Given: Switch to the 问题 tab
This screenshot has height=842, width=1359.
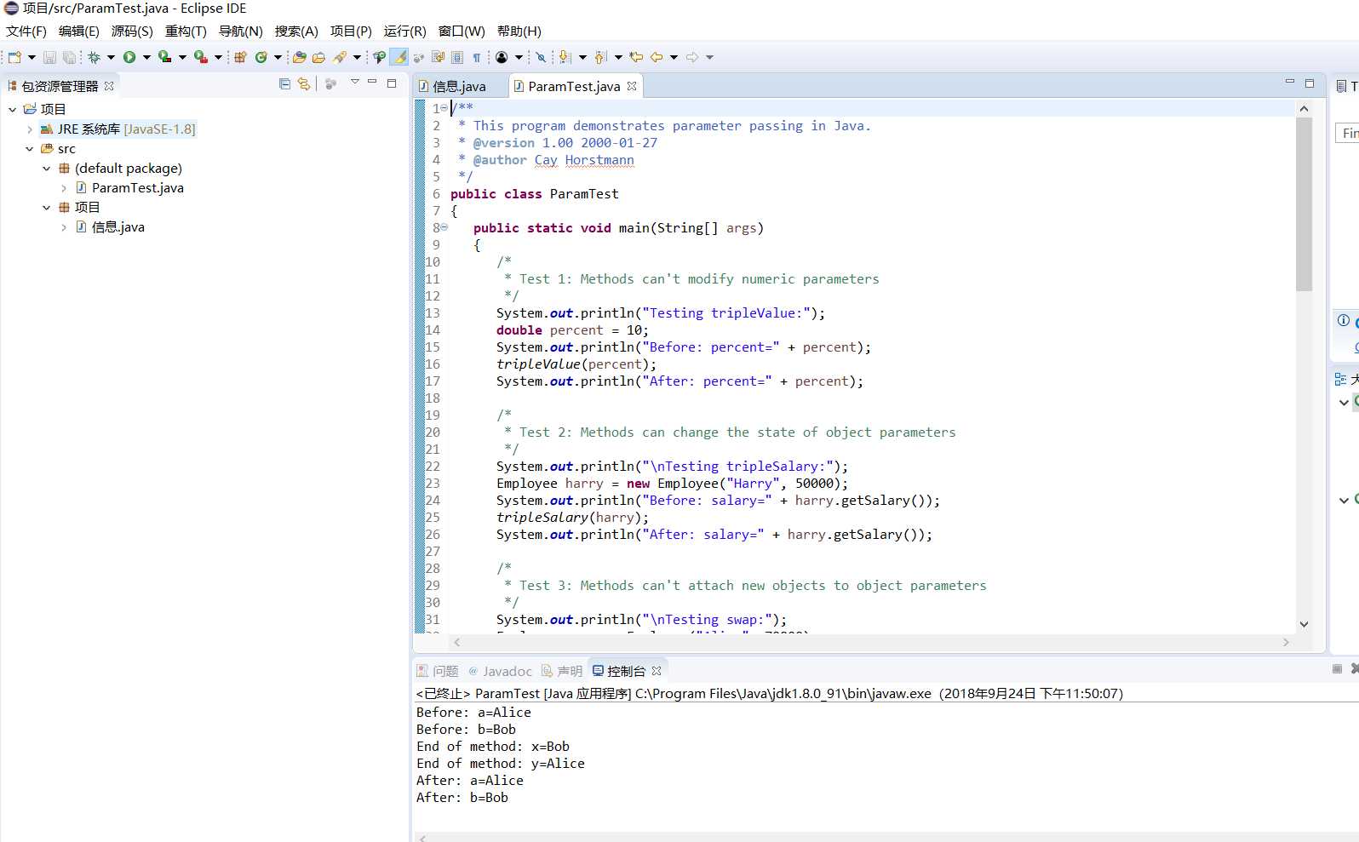Looking at the screenshot, I should coord(438,671).
